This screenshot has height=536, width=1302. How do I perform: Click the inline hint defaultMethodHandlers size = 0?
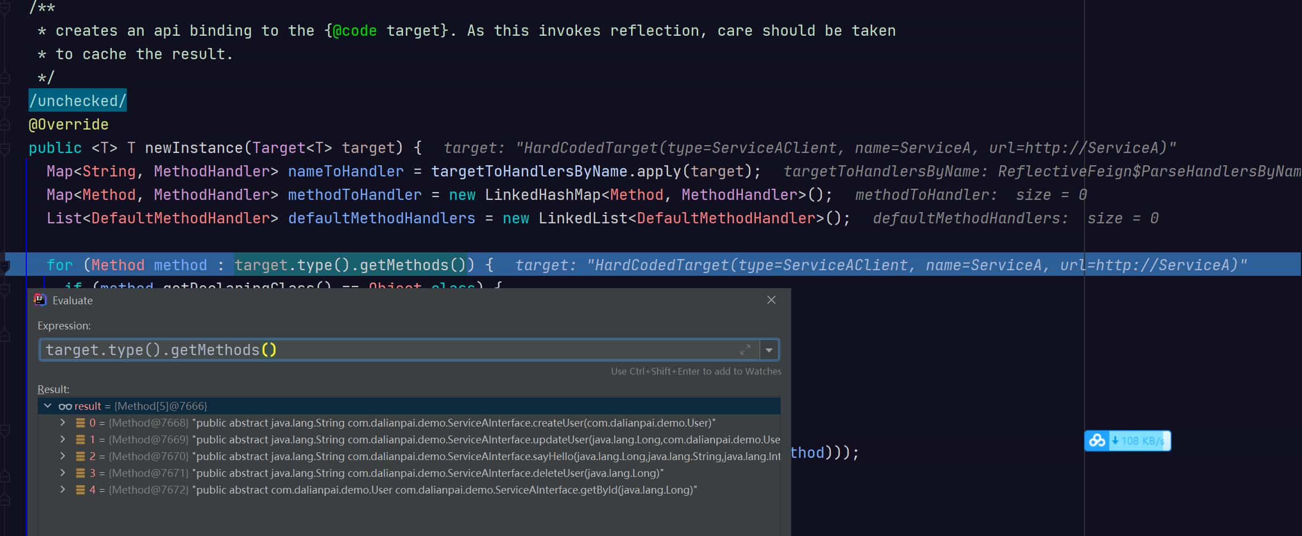1016,218
